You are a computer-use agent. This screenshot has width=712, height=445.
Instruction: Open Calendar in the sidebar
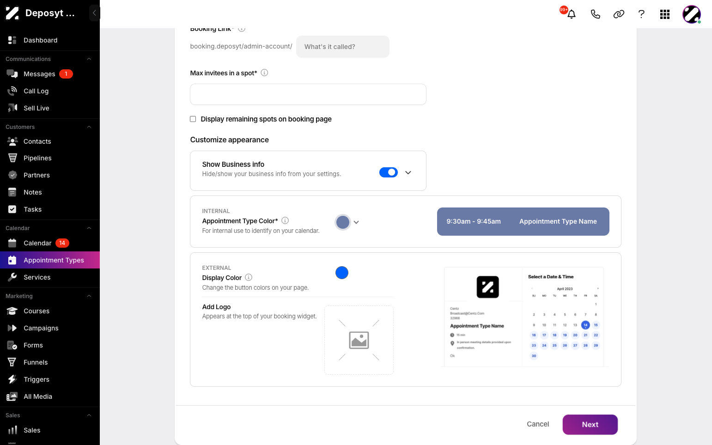pyautogui.click(x=50, y=243)
